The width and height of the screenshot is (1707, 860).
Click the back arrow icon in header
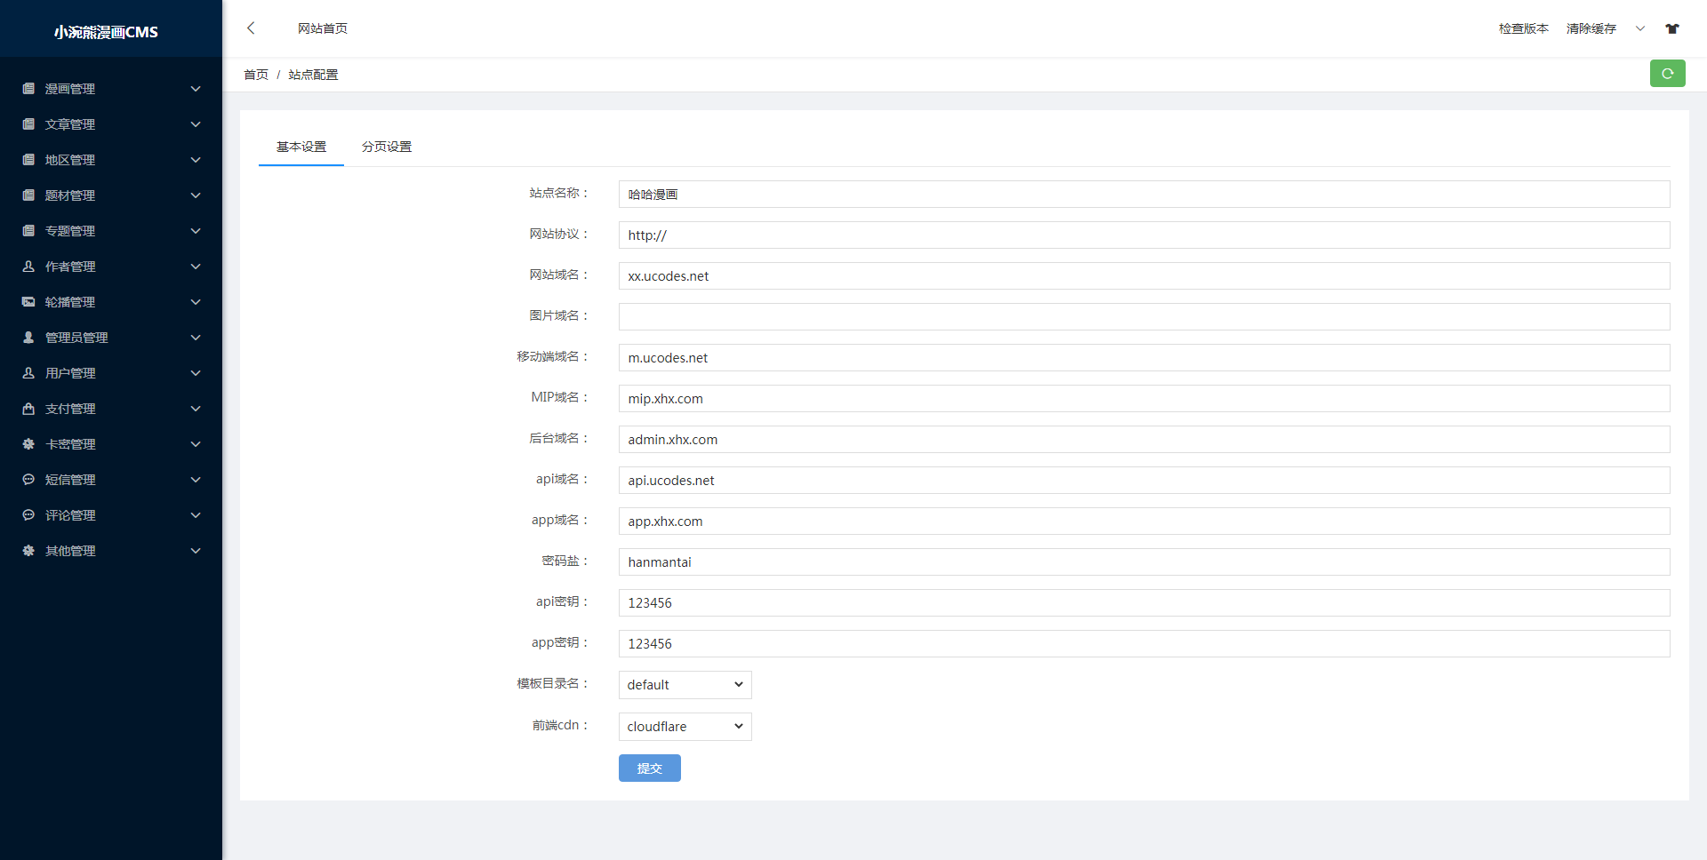pyautogui.click(x=251, y=28)
